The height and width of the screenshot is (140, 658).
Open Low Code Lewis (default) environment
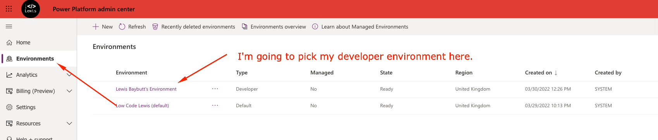[142, 106]
